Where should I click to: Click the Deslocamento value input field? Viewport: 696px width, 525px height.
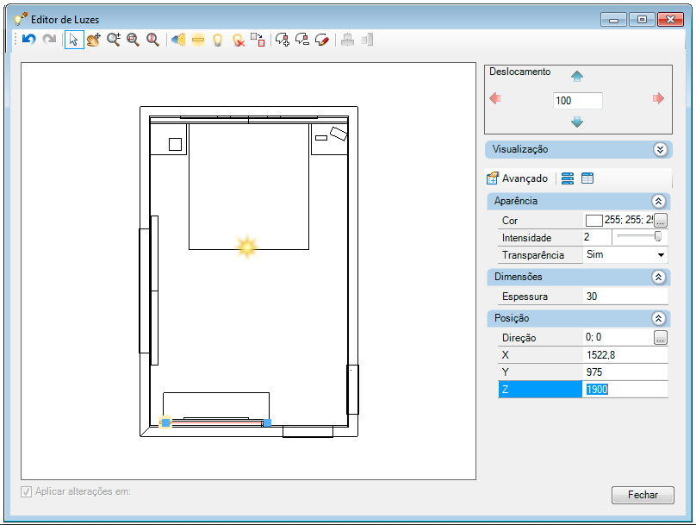tap(577, 101)
